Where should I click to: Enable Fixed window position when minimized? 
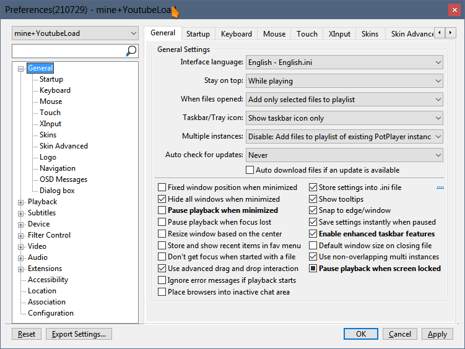point(162,187)
